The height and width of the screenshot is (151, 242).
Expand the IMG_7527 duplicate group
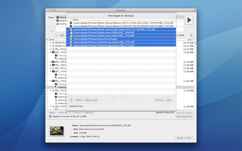(x=51, y=68)
